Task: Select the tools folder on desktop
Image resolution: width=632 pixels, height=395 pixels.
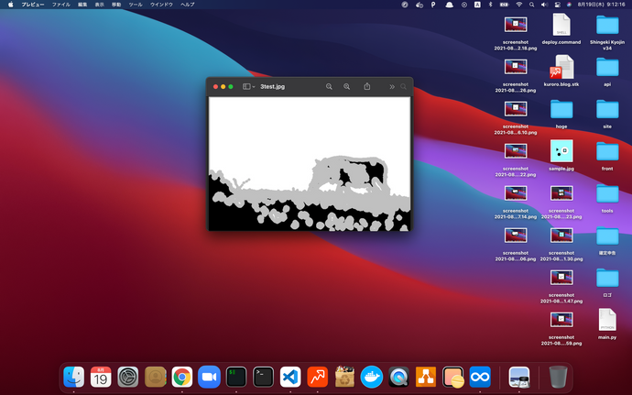Action: pos(607,199)
